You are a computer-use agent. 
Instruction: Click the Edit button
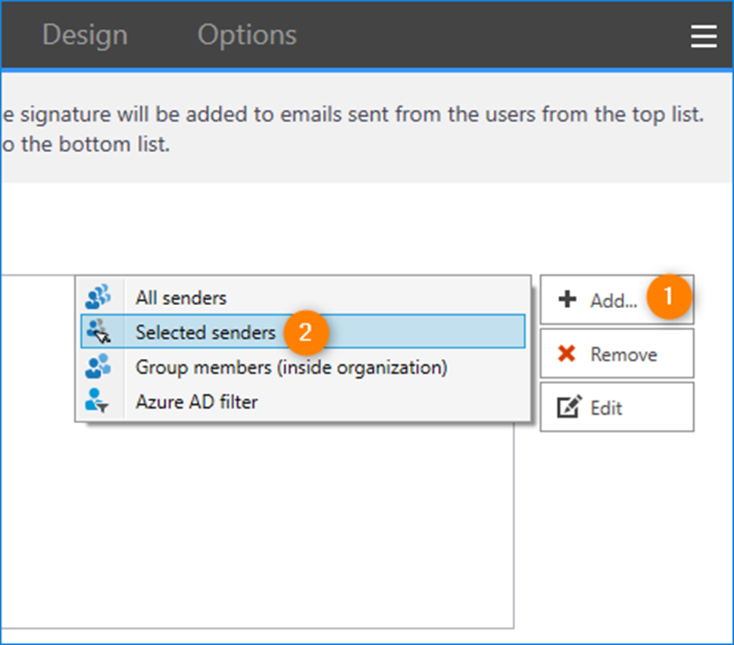(x=617, y=407)
